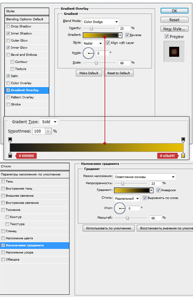Open the Blend Mode Color Dodge dropdown
Image resolution: width=193 pixels, height=297 pixels.
click(101, 22)
